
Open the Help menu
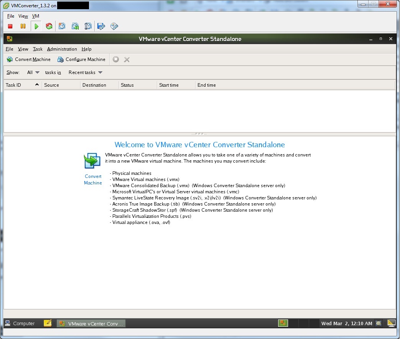[86, 49]
